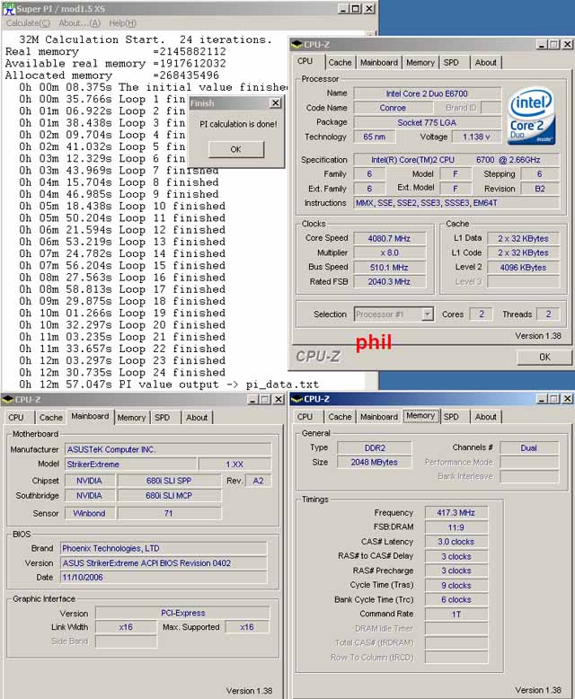This screenshot has height=699, width=575.
Task: Click the Level 2 cache value 4096 KBytes
Action: pyautogui.click(x=523, y=268)
